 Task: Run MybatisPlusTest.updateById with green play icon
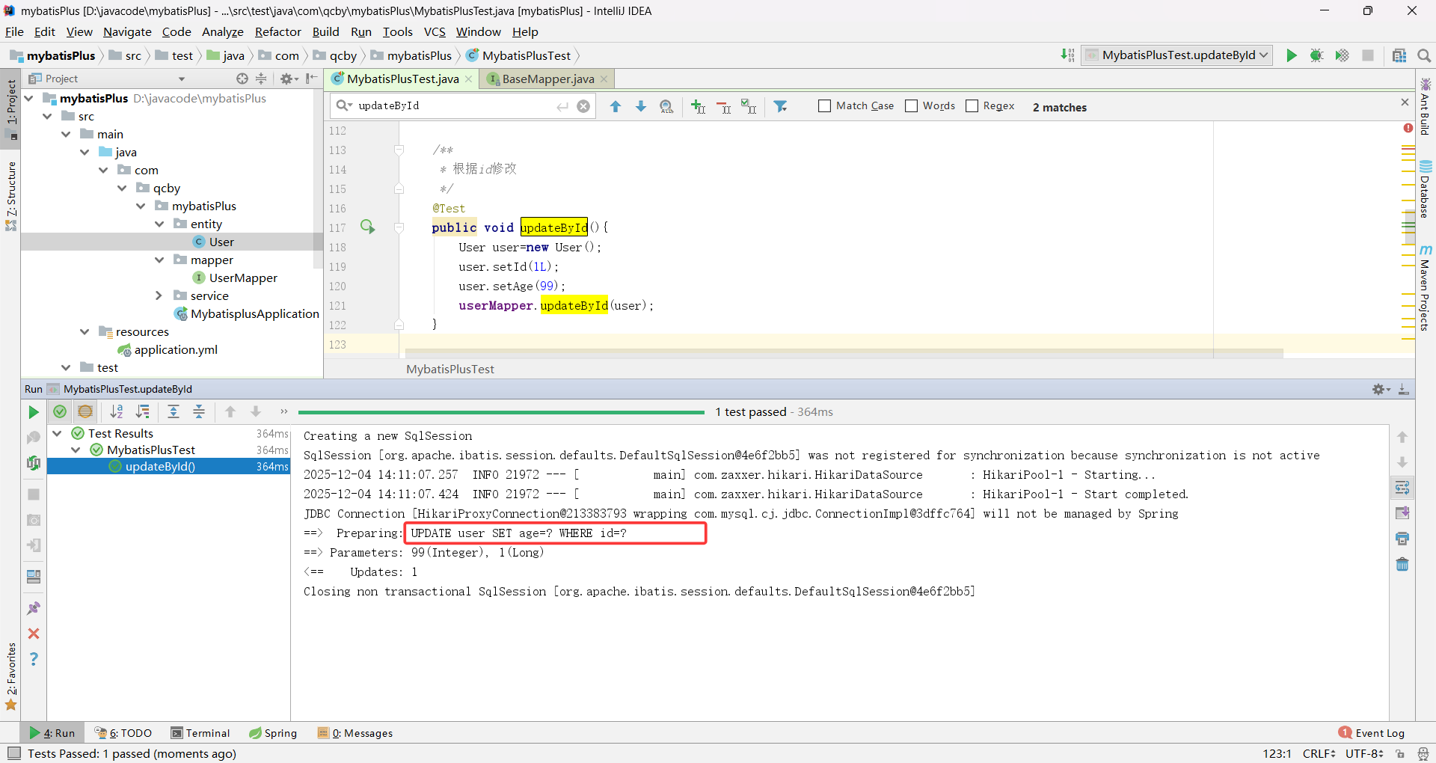1292,55
